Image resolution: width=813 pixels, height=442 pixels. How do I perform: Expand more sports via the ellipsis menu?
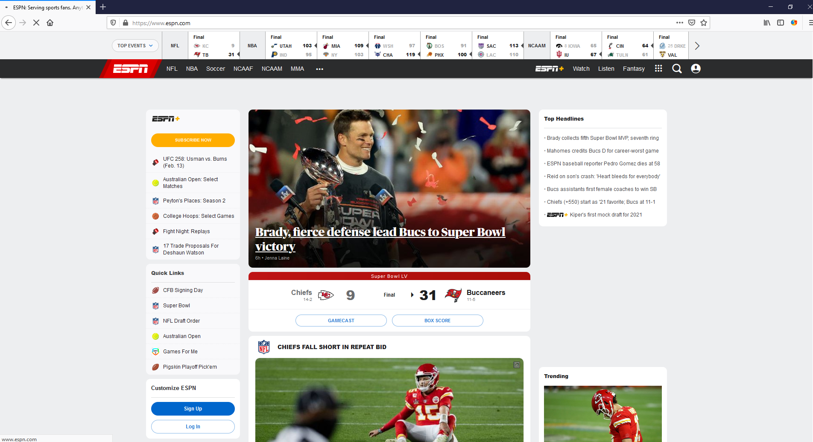pyautogui.click(x=319, y=69)
